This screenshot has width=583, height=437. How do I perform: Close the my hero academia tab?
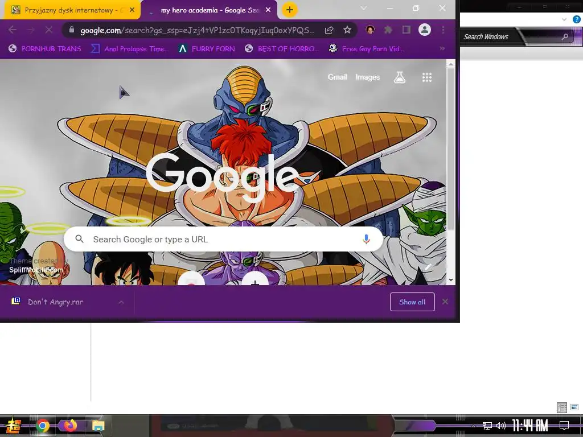coord(268,10)
